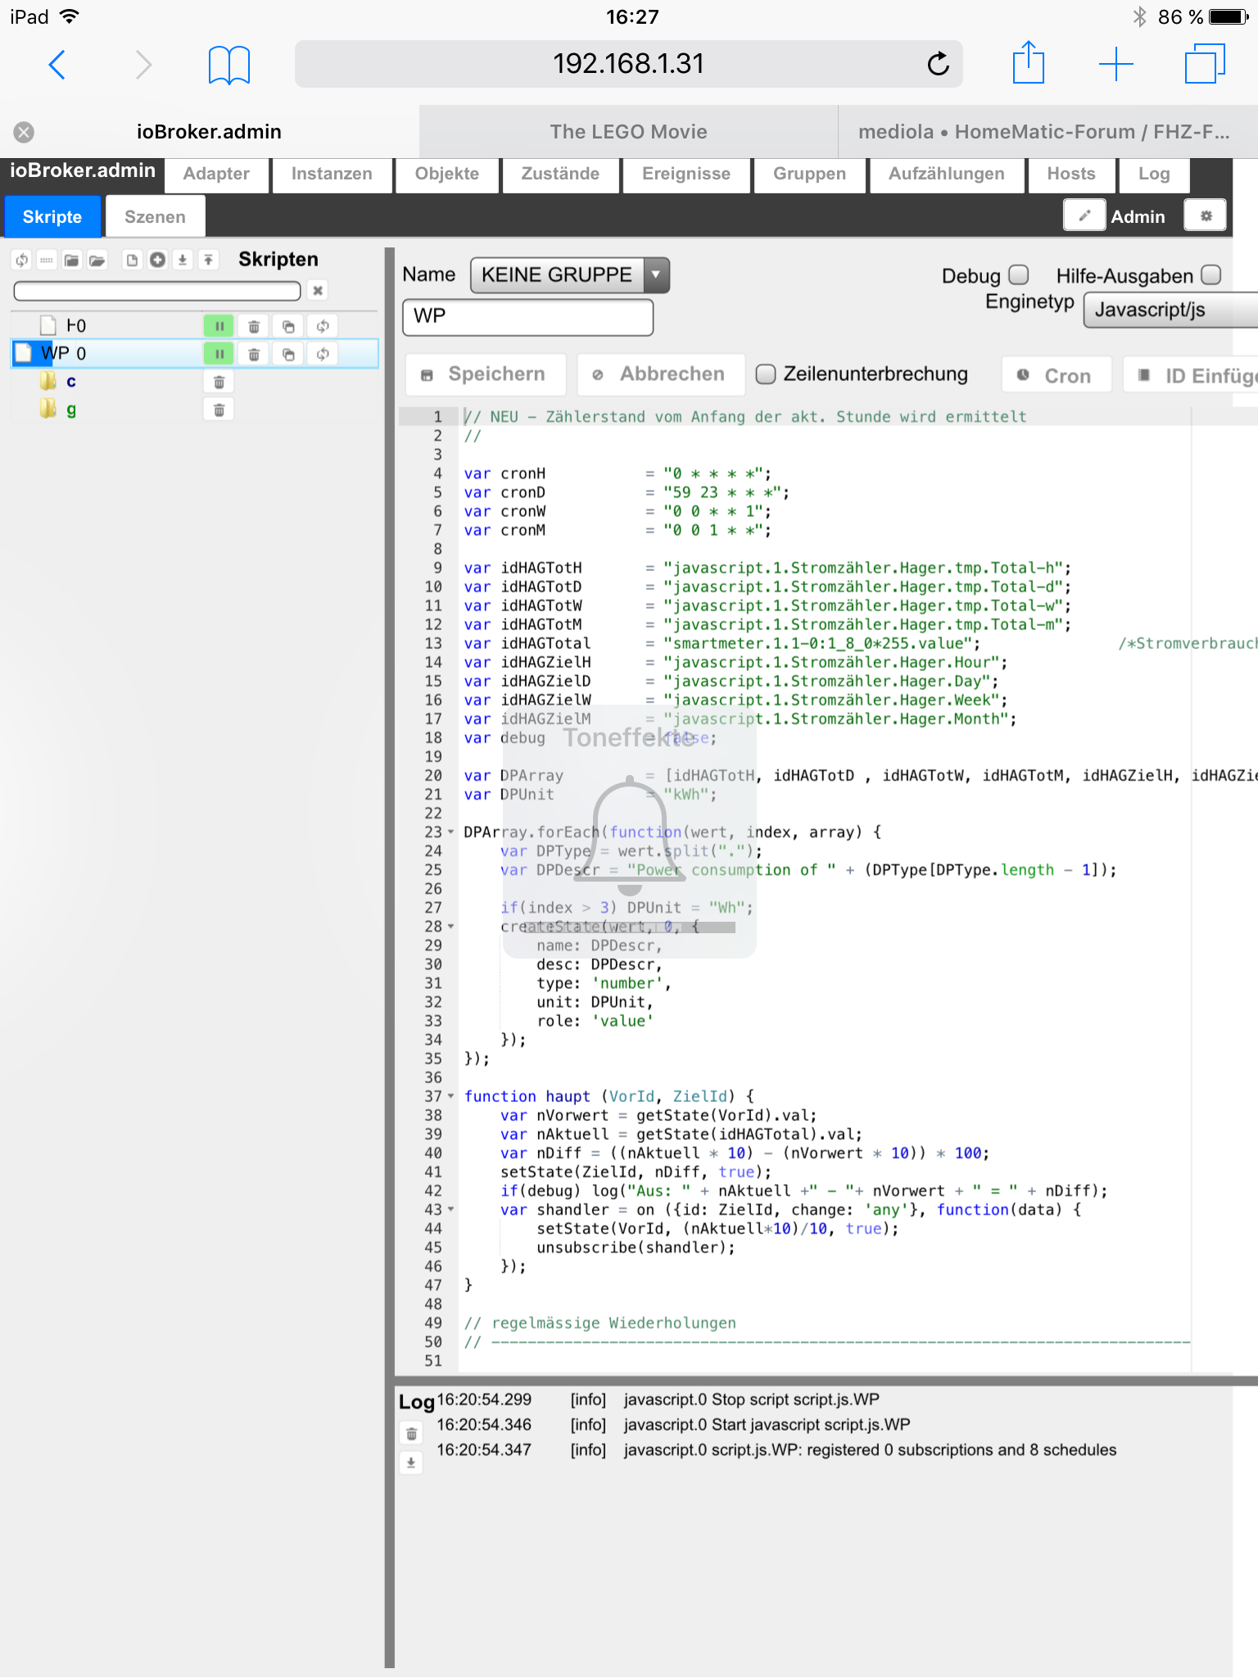
Task: Restart the H0 script
Action: (x=323, y=326)
